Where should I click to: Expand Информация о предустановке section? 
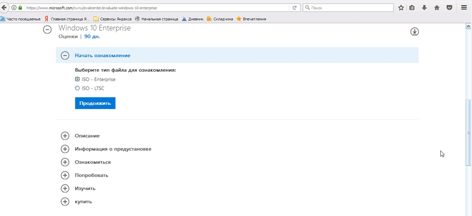[65, 149]
